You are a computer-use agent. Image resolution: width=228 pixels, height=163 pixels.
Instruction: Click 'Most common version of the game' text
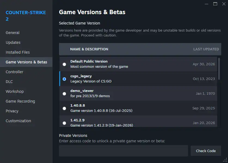(99, 67)
